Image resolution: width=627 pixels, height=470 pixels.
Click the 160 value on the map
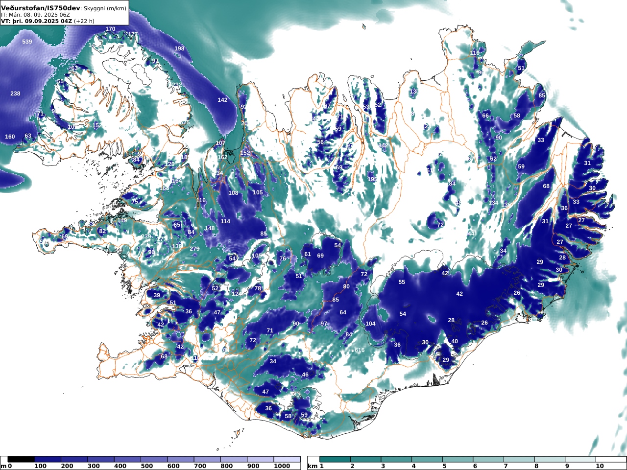click(x=10, y=137)
